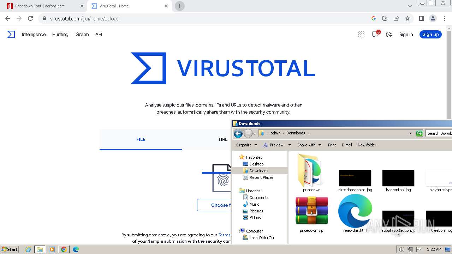Expand the Downloads breadcrumb dropdown arrow
The height and width of the screenshot is (254, 452).
308,133
